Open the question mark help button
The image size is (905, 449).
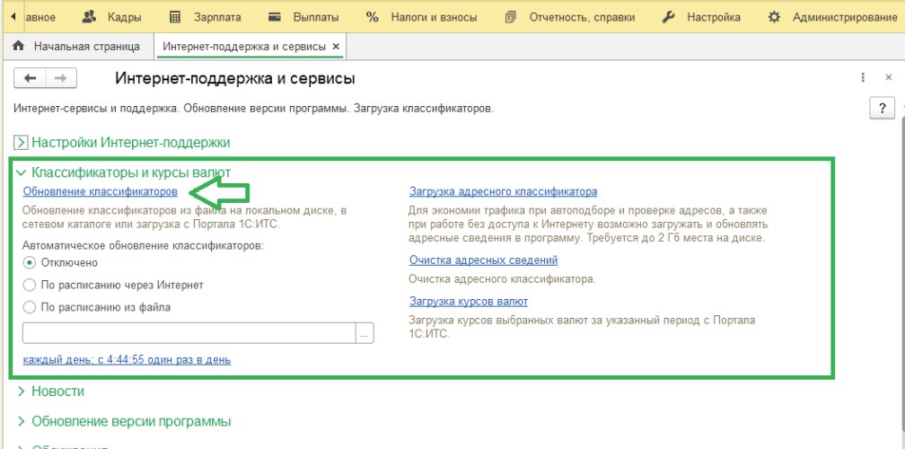click(882, 108)
